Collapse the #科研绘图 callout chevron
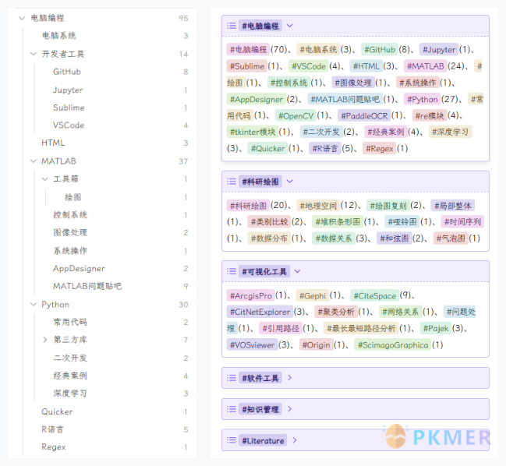506x466 pixels. pyautogui.click(x=290, y=182)
